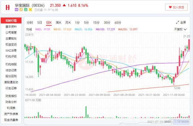Click the heart icon in 加入自选

170,7
